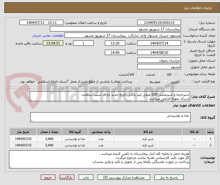Select the خدمت radio button

click(x=159, y=74)
